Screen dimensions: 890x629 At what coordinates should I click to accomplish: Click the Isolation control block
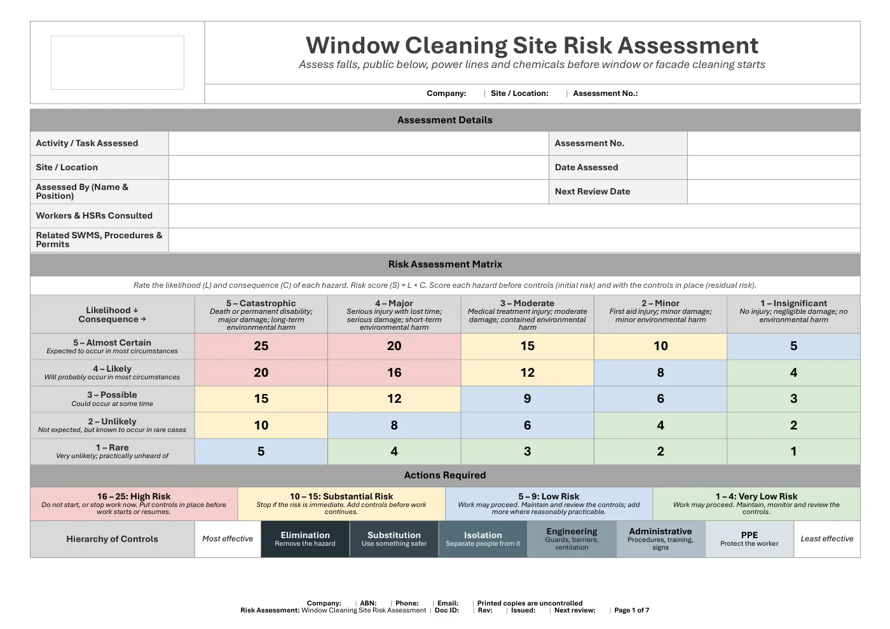coord(483,539)
